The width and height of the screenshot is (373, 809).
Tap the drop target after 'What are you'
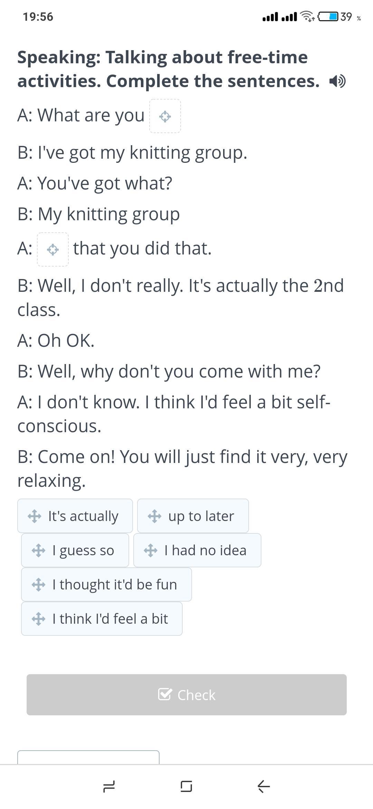click(x=165, y=116)
